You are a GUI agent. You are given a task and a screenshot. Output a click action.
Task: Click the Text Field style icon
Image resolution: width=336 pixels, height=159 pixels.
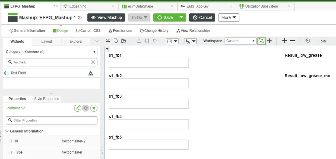(90, 73)
